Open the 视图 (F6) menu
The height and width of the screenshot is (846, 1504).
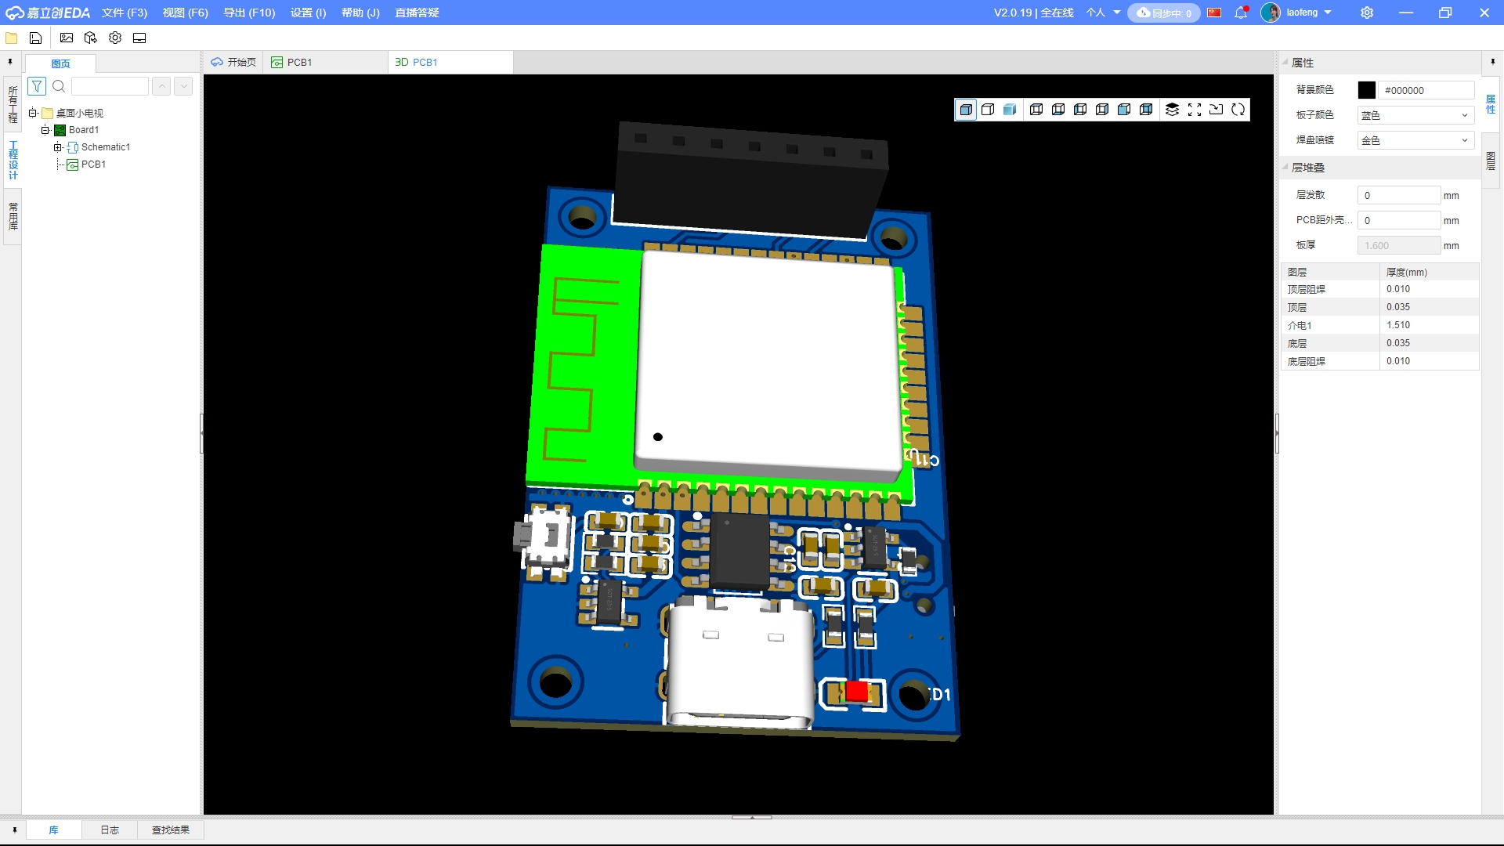186,13
